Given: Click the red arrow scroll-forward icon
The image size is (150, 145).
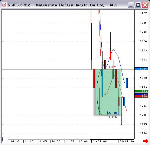Looking at the screenshot, I should tap(146, 141).
